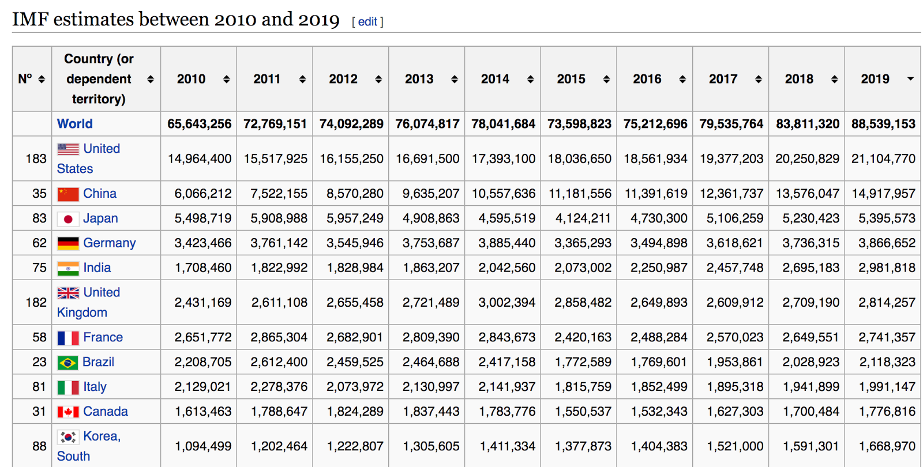The width and height of the screenshot is (923, 467).
Task: Click Japan 2012 value 5,957,249
Action: pos(355,219)
